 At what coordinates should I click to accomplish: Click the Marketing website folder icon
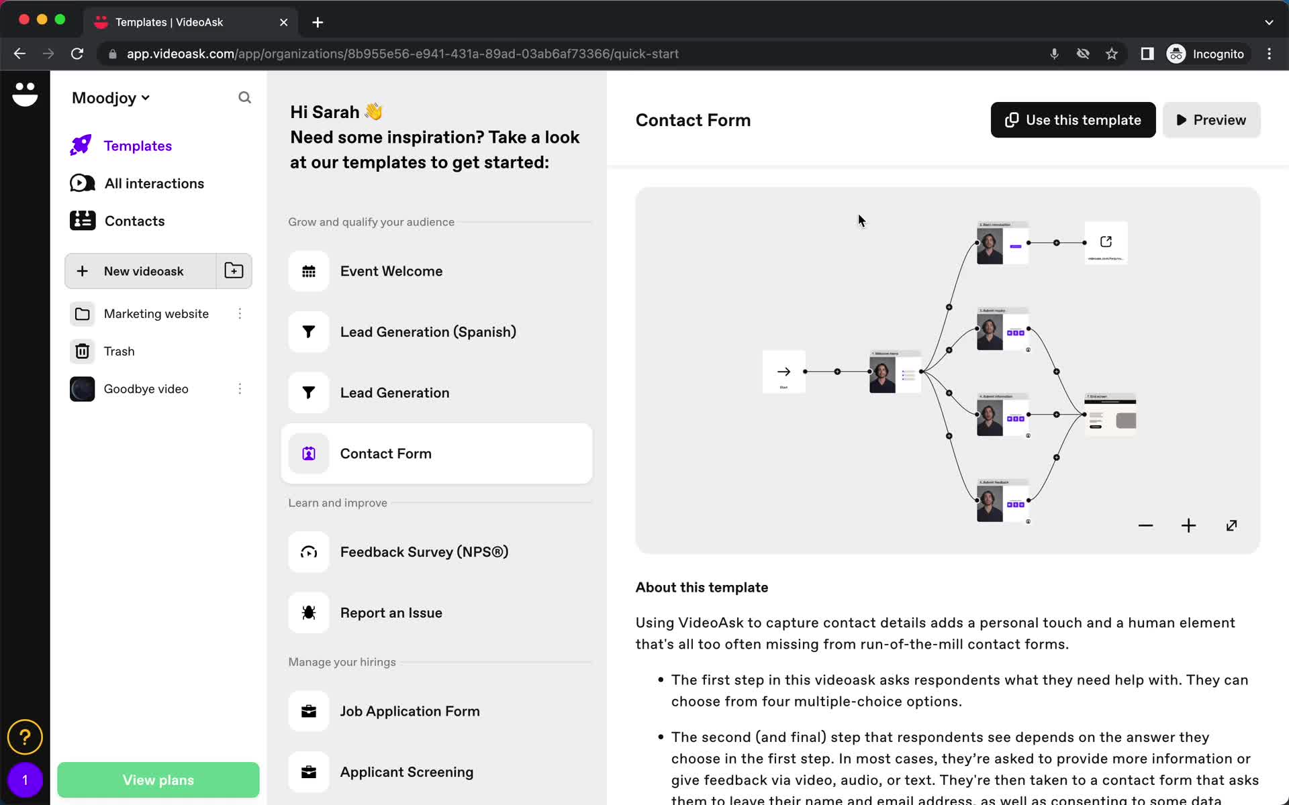(x=83, y=313)
